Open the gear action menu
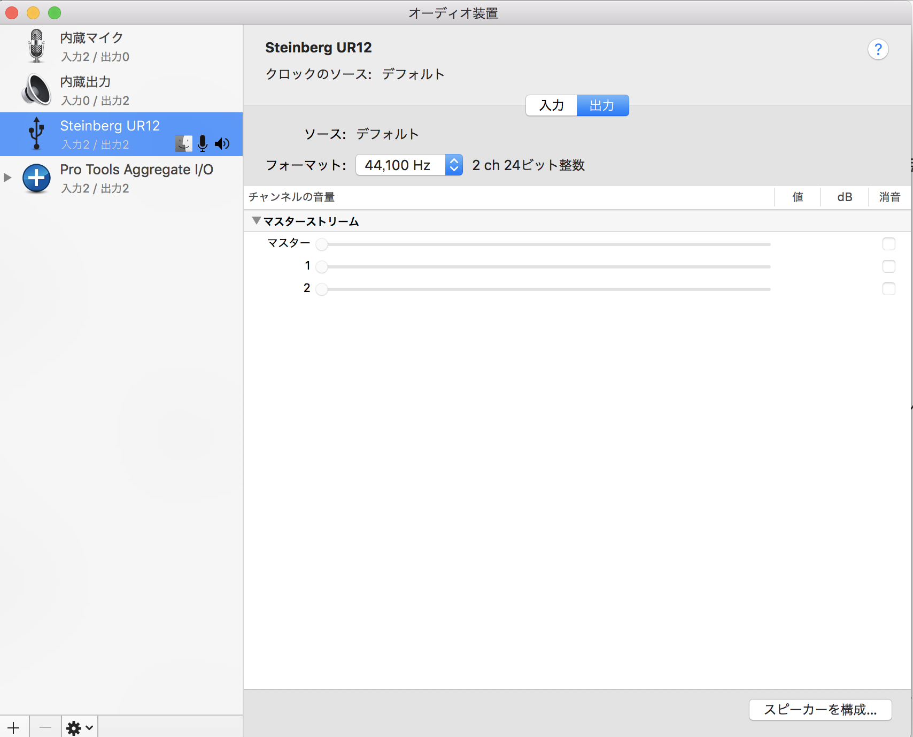This screenshot has width=913, height=737. coord(80,727)
